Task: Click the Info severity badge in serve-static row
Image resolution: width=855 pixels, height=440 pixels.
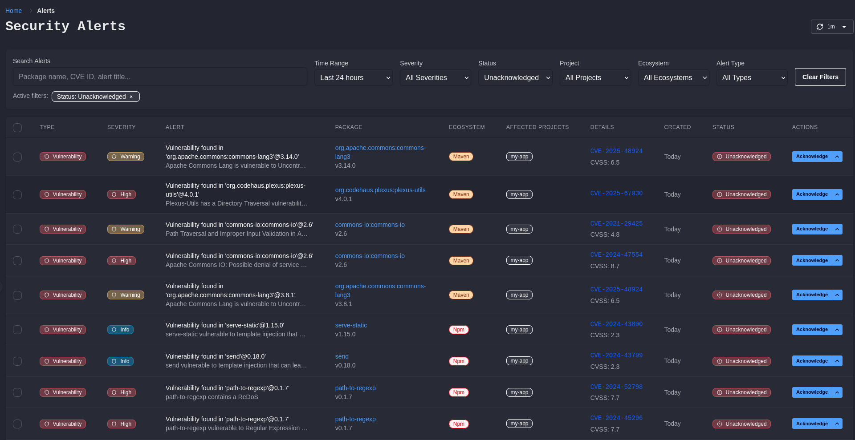Action: tap(120, 330)
